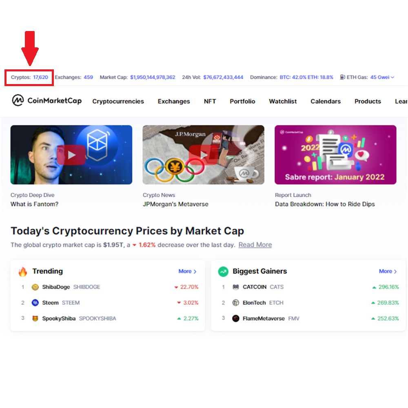Open the NFT menu

coord(210,101)
